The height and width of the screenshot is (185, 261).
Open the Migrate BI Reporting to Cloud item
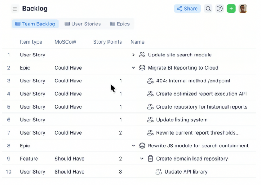point(183,68)
